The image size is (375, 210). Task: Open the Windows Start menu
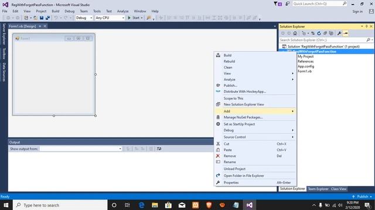(6, 205)
